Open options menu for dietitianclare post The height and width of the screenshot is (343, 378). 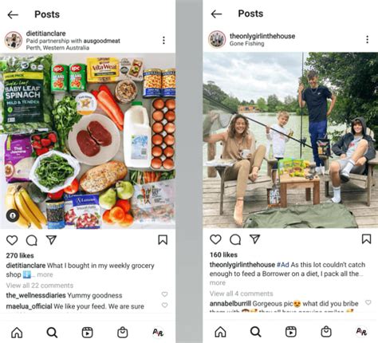[x=163, y=40]
